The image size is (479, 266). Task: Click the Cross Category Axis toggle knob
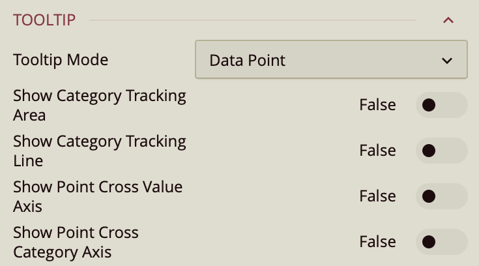pos(429,242)
